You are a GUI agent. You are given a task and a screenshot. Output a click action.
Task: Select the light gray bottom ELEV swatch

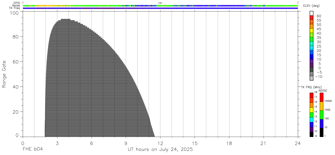(312, 78)
